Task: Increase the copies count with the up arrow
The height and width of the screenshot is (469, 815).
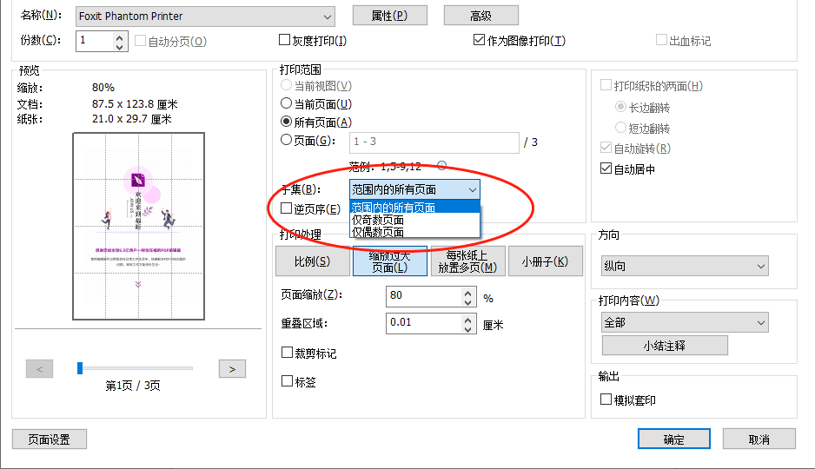Action: (x=120, y=37)
